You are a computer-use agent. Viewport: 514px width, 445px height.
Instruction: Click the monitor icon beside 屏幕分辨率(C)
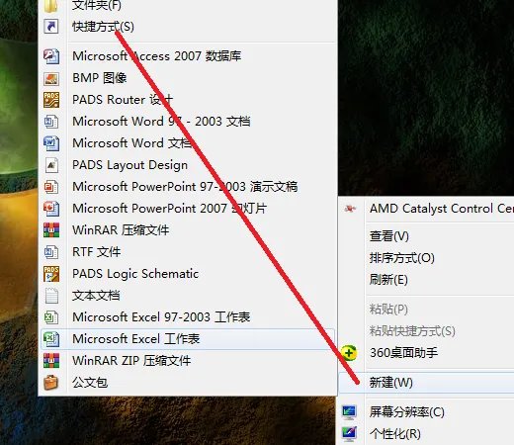[x=349, y=412]
